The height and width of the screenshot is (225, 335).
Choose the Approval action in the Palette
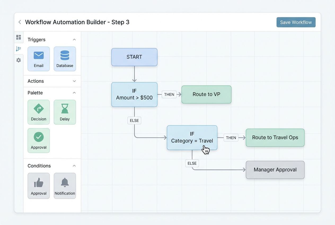click(x=39, y=140)
